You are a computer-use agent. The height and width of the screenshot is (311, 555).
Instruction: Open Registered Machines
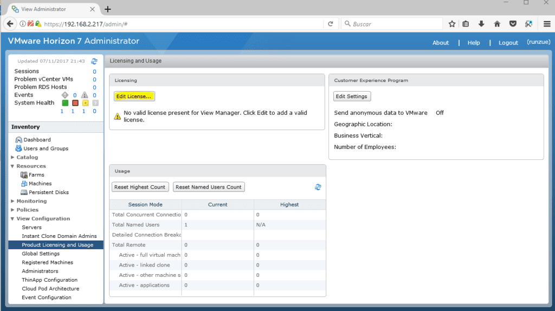[48, 263]
